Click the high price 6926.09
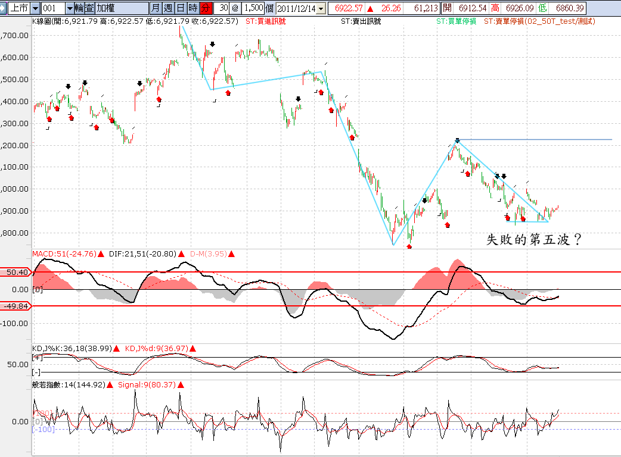This screenshot has height=457, width=621. tap(520, 8)
